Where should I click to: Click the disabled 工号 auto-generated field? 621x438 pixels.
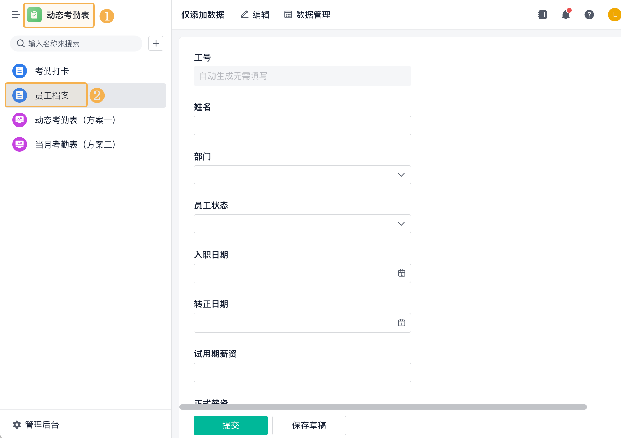tap(302, 76)
